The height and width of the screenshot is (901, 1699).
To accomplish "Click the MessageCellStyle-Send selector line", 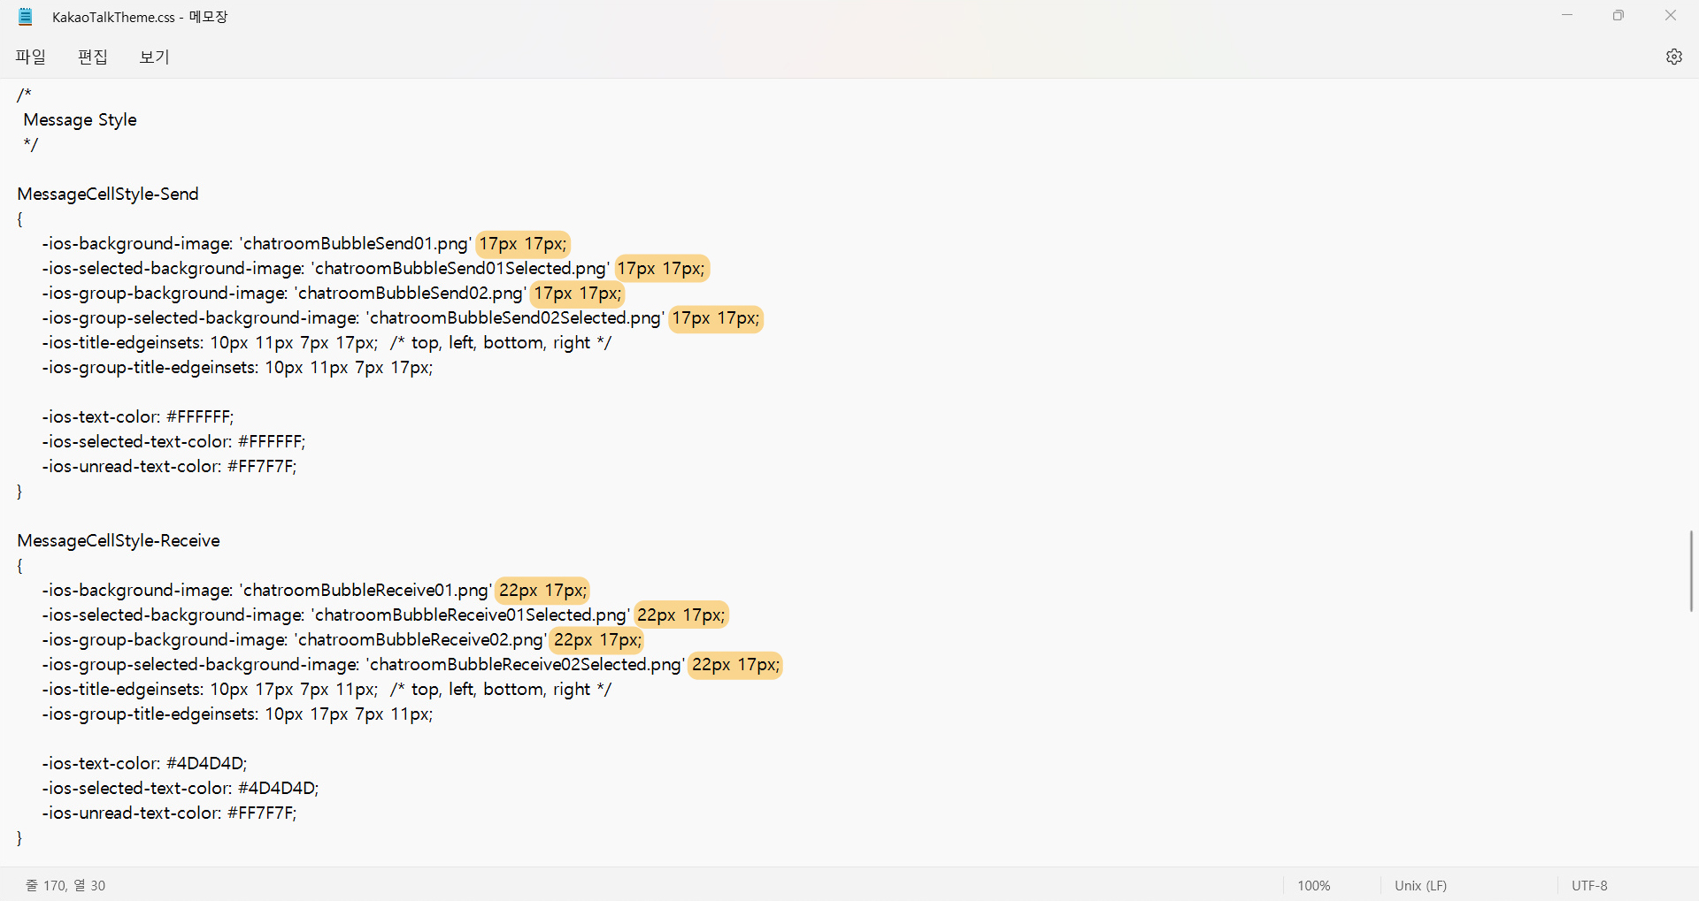I will 108,194.
